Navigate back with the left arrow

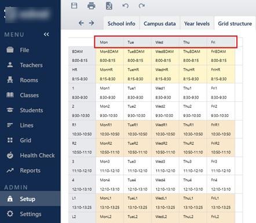81,23
